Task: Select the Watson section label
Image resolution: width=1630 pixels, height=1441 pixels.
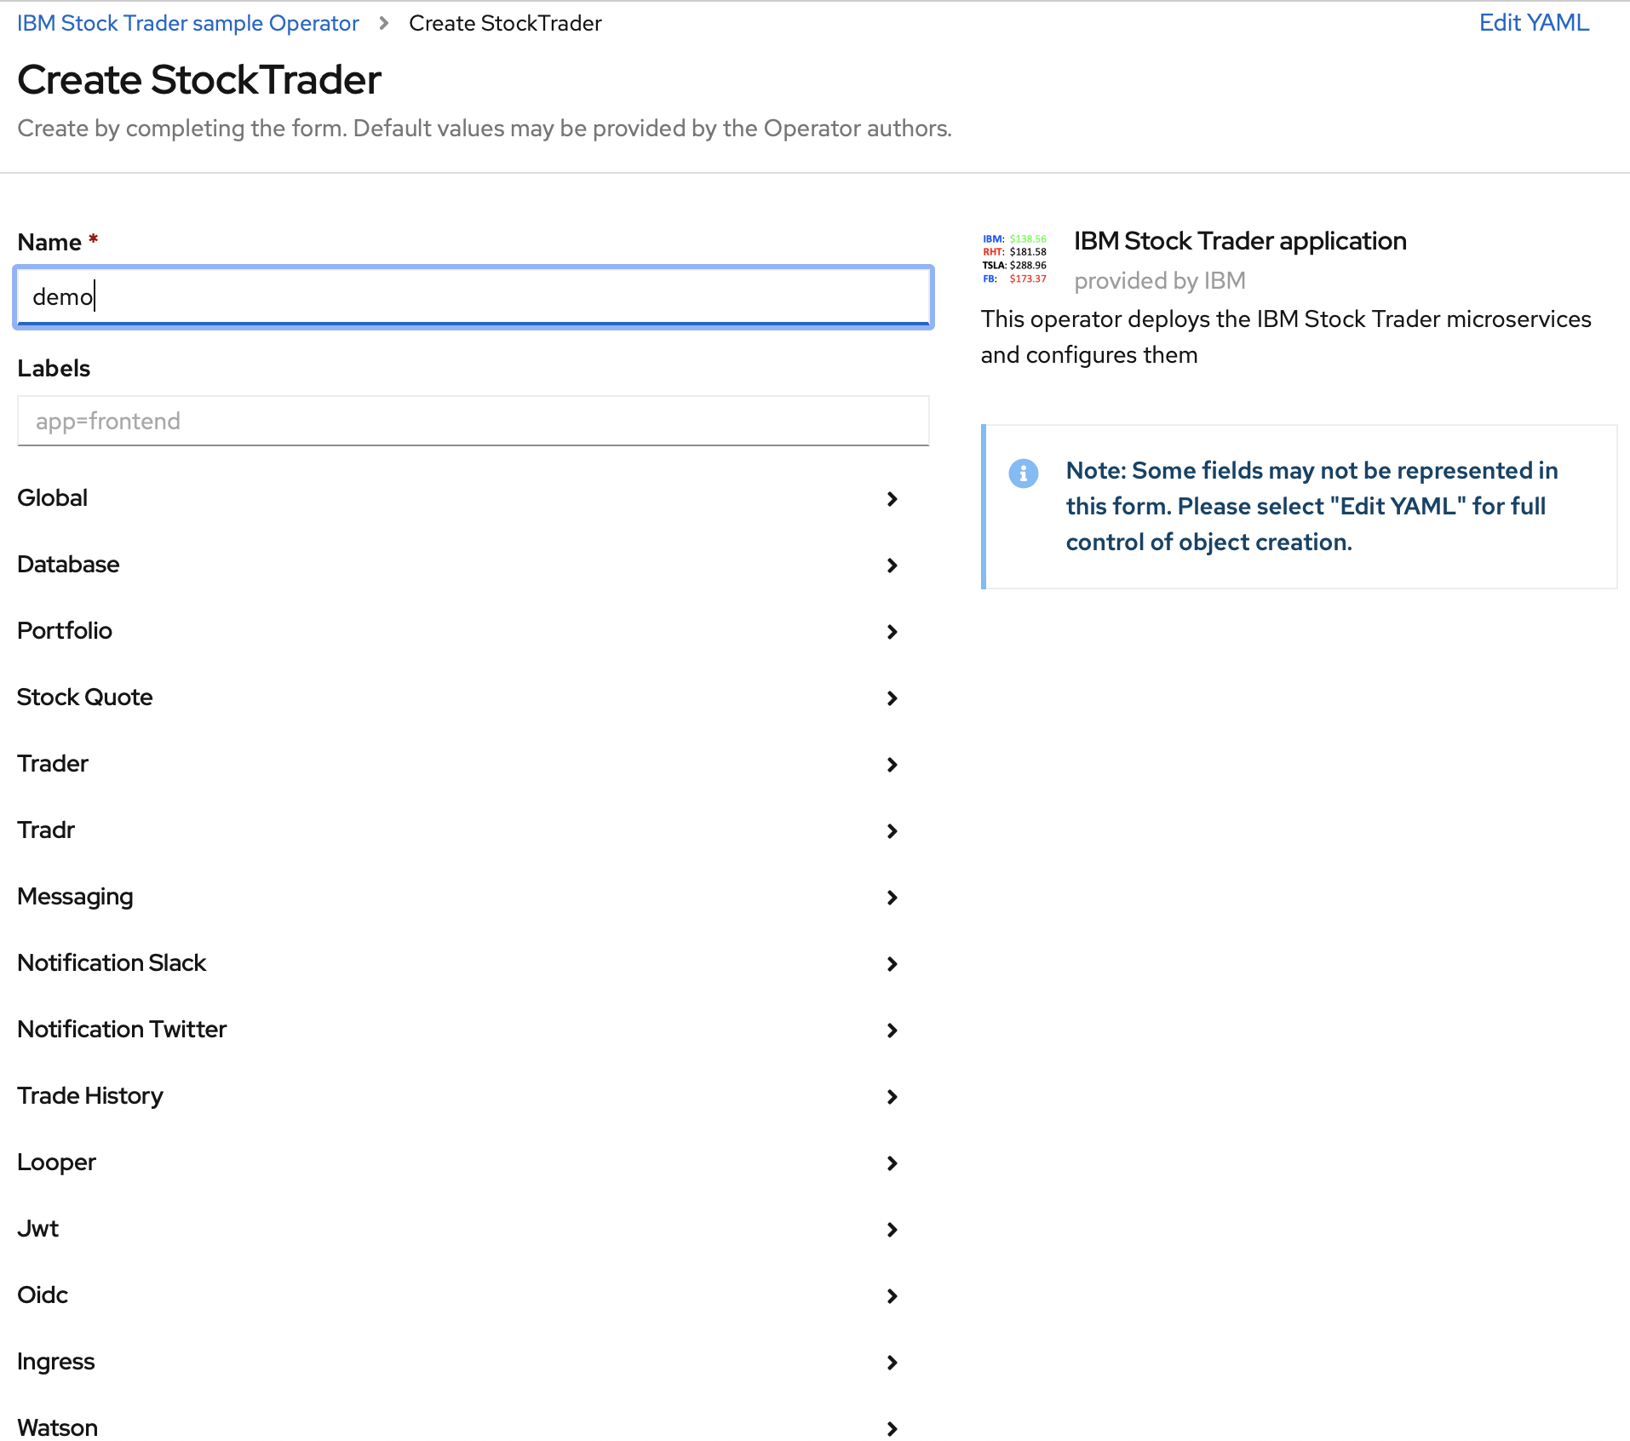Action: pos(57,1427)
